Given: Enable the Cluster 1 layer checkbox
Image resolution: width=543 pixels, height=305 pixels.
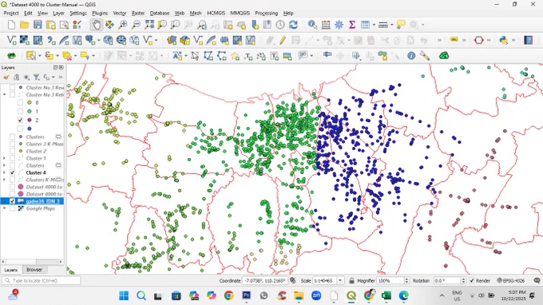Looking at the screenshot, I should click(x=13, y=158).
